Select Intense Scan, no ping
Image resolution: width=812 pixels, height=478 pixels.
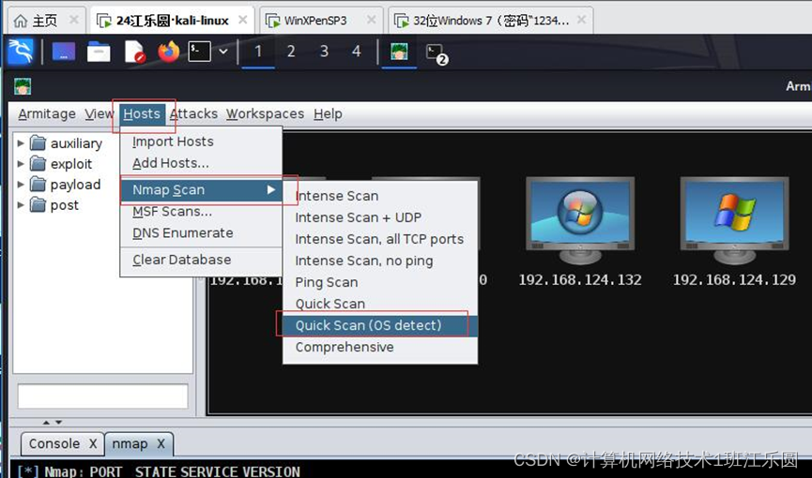pos(380,261)
